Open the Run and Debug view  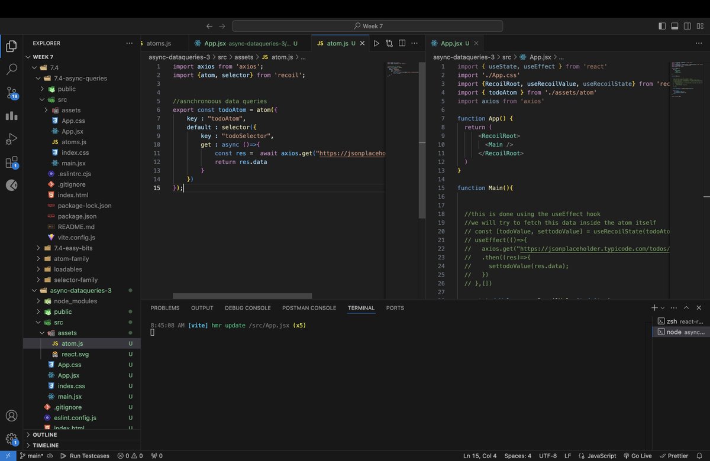(11, 139)
